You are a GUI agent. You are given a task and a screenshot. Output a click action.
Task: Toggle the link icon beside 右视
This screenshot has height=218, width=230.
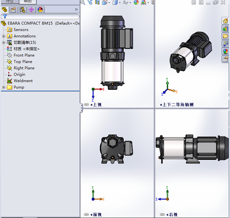pyautogui.click(x=162, y=214)
